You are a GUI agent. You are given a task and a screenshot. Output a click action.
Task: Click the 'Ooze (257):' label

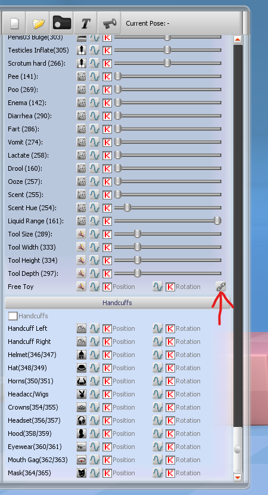pos(26,182)
